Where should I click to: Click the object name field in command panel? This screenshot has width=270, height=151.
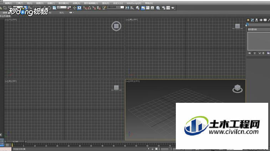[259, 25]
